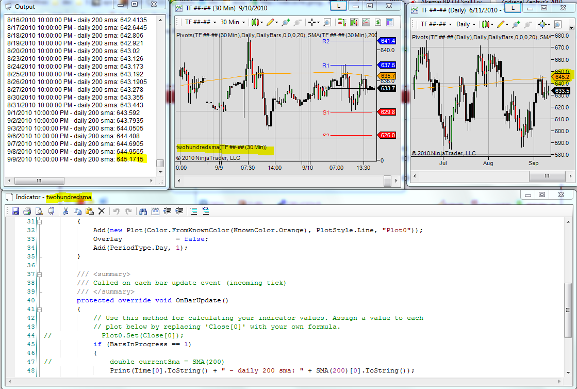Image resolution: width=577 pixels, height=389 pixels.
Task: Click the Cut scissors icon in the editor toolbar
Action: [x=66, y=211]
